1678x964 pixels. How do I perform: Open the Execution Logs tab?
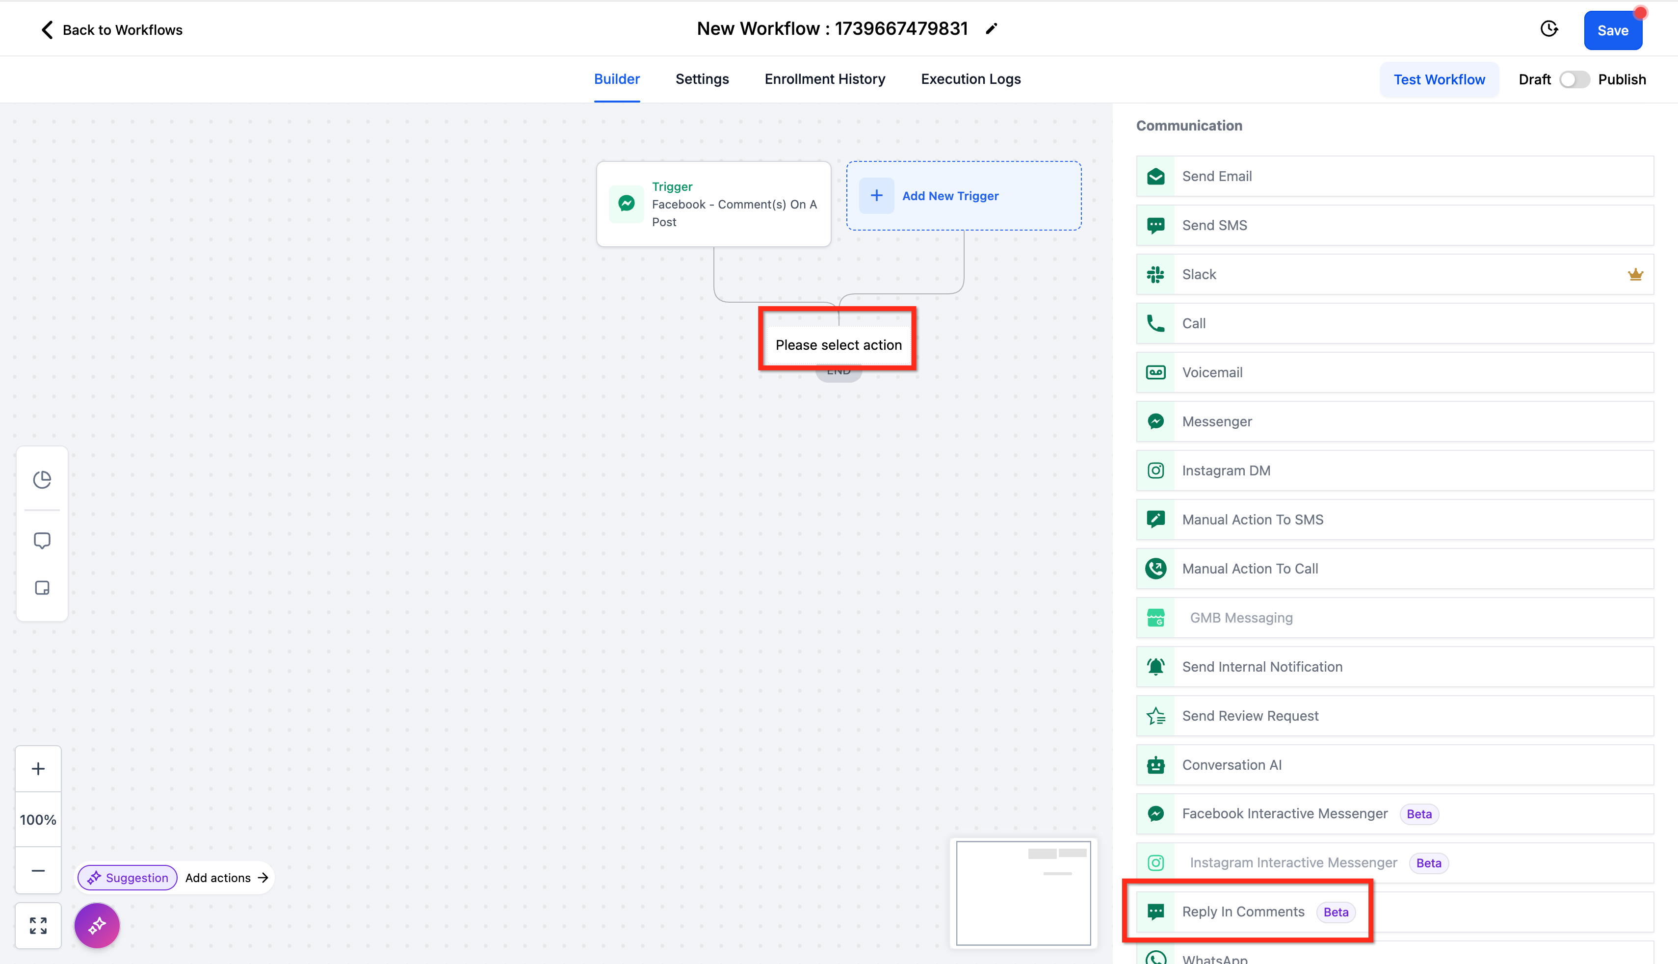(x=970, y=79)
